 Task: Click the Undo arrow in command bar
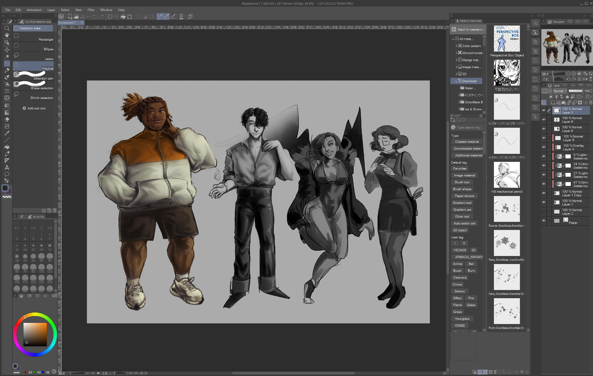pos(95,17)
